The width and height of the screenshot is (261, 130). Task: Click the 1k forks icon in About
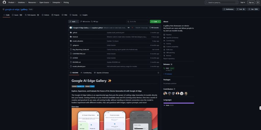164,56
